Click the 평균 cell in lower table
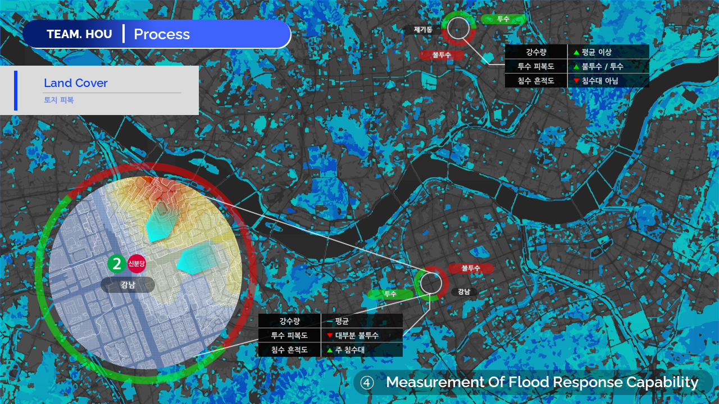 [x=362, y=321]
